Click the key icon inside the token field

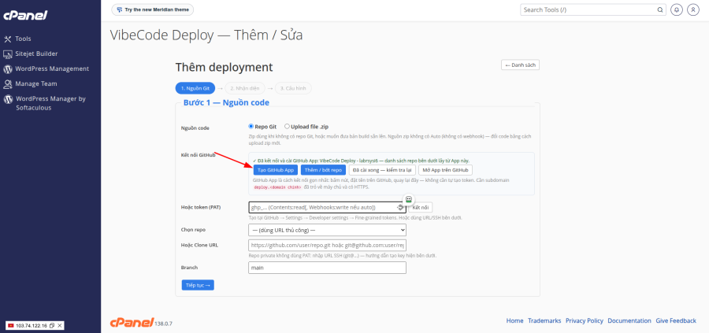pos(400,207)
